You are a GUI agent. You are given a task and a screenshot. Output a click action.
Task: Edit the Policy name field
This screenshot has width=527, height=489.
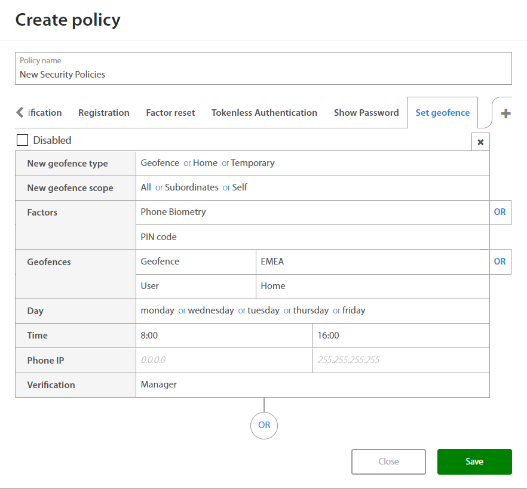pos(263,75)
